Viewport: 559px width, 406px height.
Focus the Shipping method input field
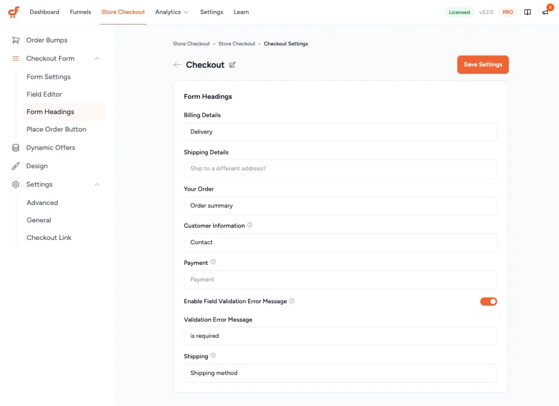pyautogui.click(x=341, y=373)
